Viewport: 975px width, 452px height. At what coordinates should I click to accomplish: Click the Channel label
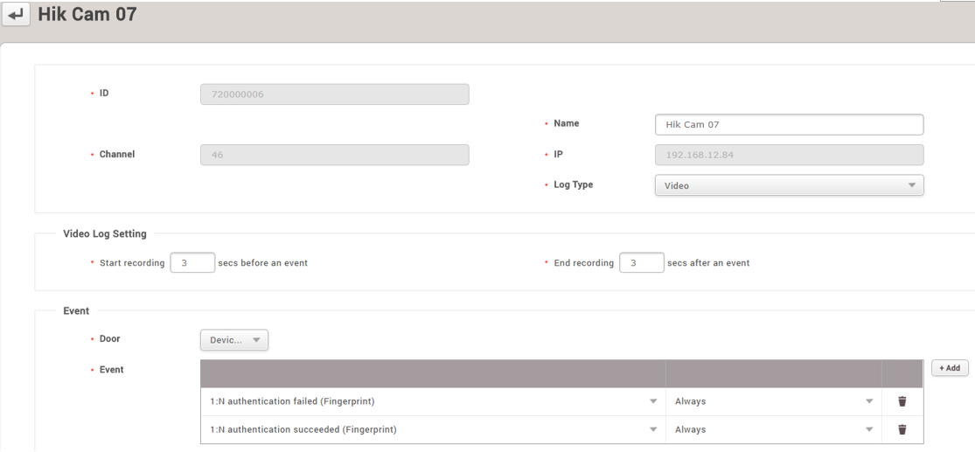tap(117, 154)
